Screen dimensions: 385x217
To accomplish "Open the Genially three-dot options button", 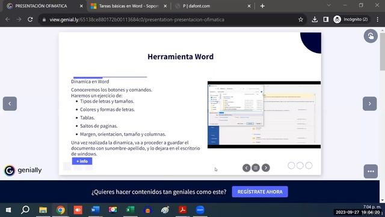I will click(x=371, y=171).
